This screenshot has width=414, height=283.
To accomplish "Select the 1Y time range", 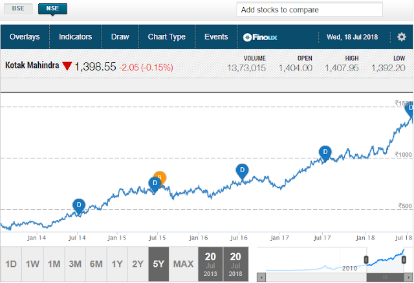I will [117, 264].
